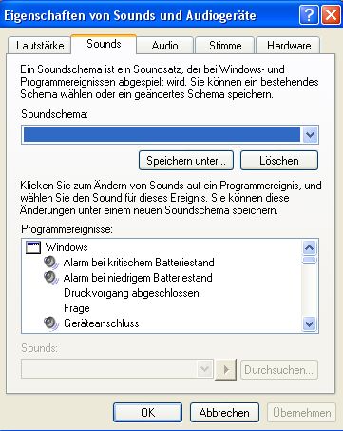Click speaker icon beside Geräteanschluss
Screen dimensions: 343x431
(x=51, y=323)
